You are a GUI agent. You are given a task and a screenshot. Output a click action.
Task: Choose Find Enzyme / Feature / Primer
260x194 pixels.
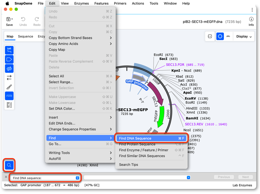point(151,150)
